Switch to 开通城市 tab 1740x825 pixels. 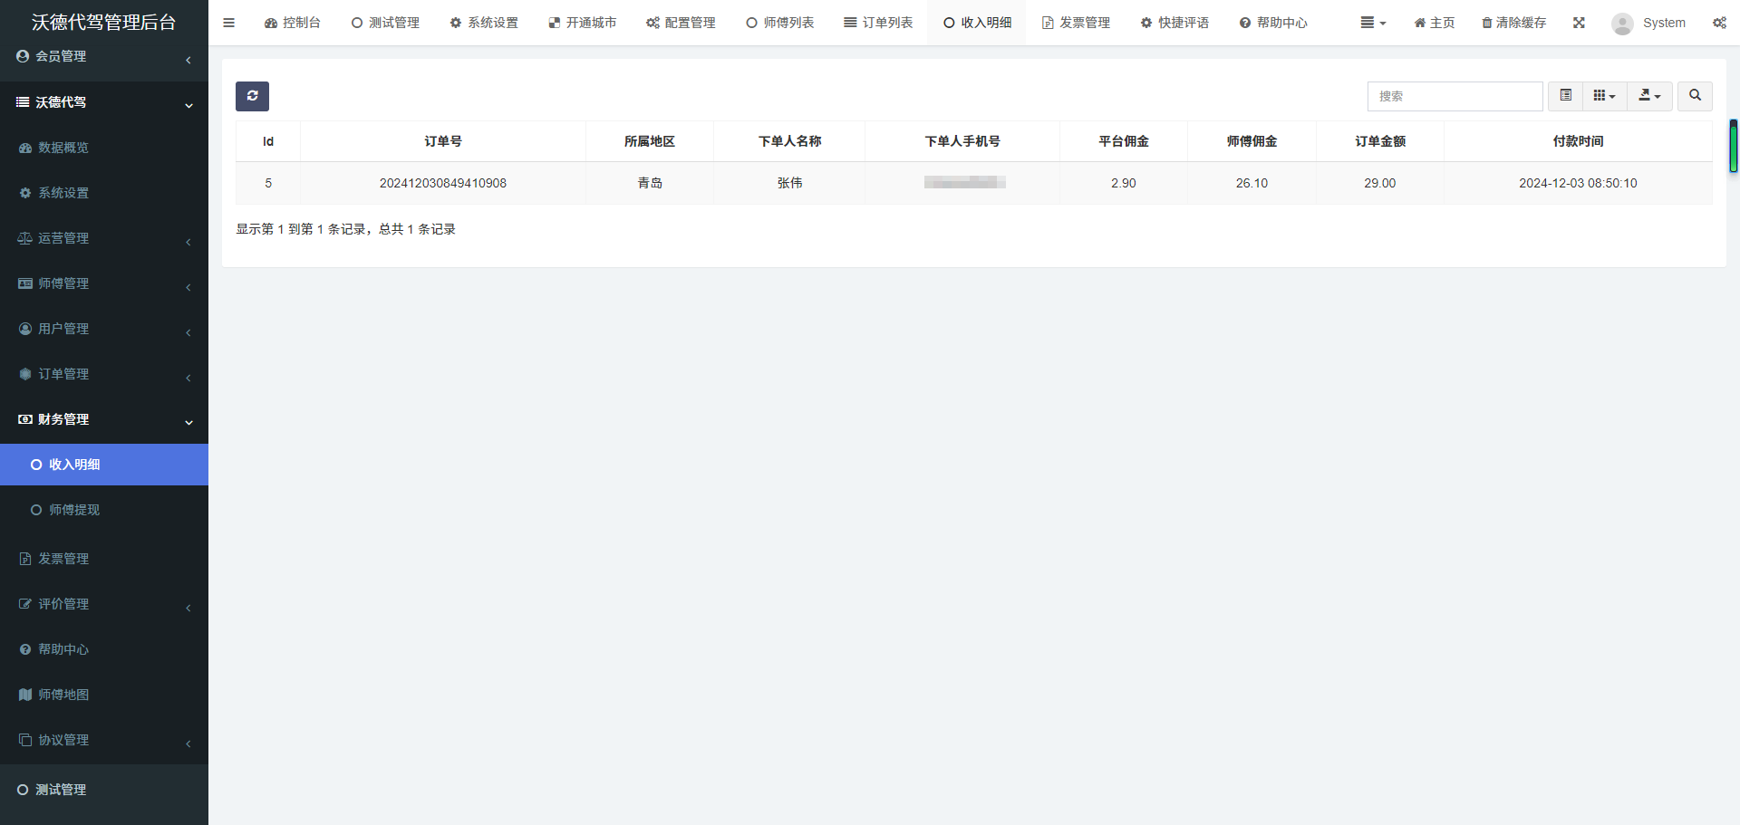point(583,23)
